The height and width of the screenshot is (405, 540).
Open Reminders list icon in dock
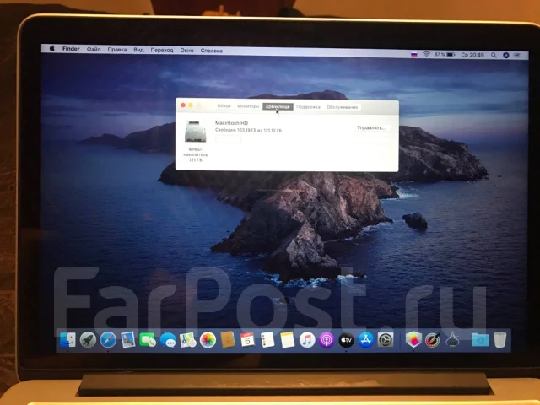[x=267, y=340]
